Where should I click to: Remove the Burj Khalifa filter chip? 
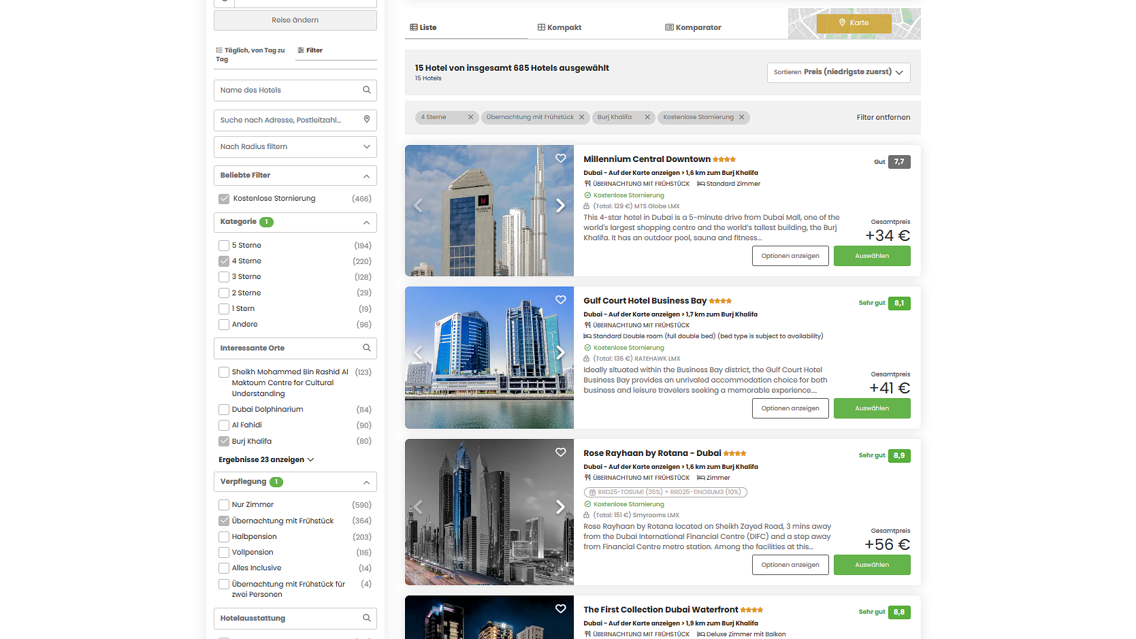tap(647, 117)
